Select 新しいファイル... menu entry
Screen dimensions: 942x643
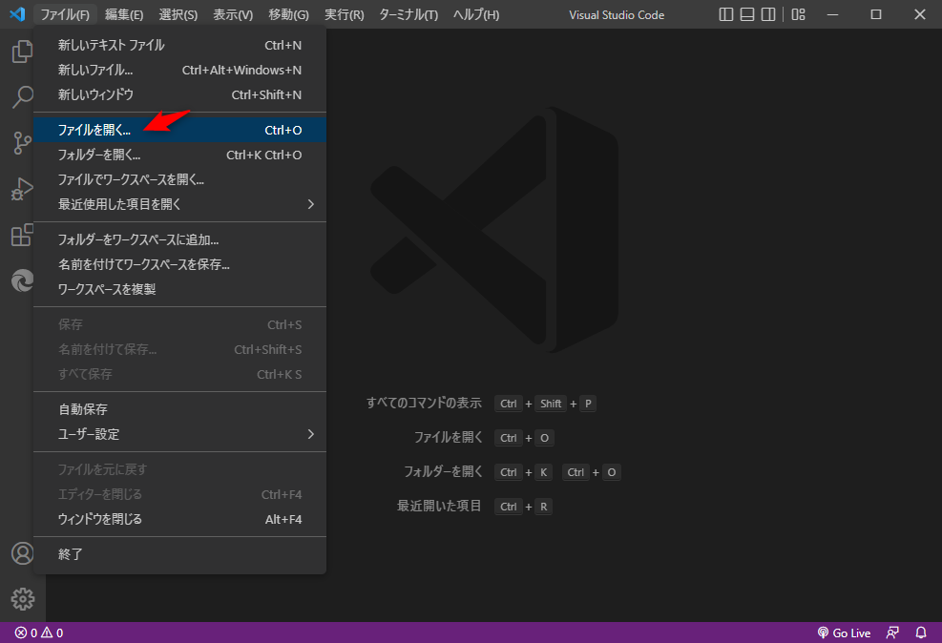pyautogui.click(x=179, y=70)
